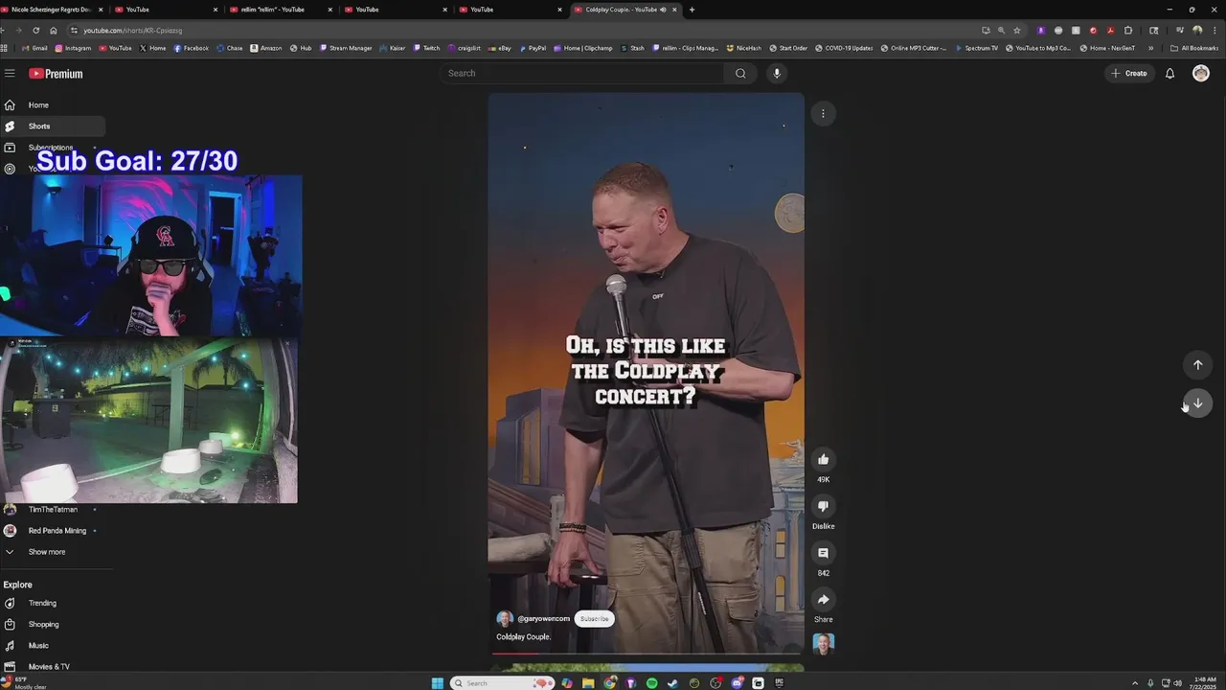Mute the Coldplay Couple tab audio
1226x690 pixels.
664,10
